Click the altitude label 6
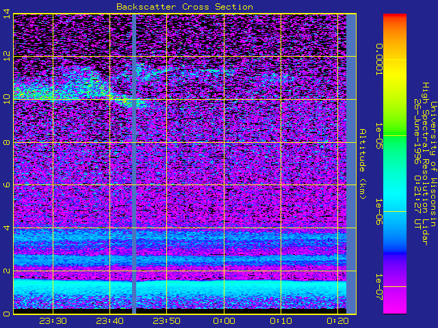 tap(6, 185)
